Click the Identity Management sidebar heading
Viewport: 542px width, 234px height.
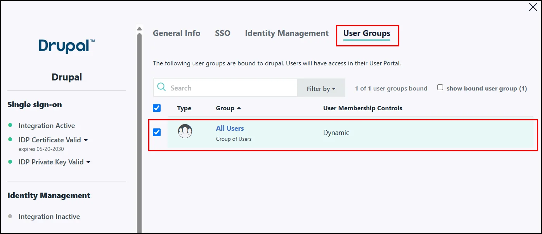click(x=49, y=195)
